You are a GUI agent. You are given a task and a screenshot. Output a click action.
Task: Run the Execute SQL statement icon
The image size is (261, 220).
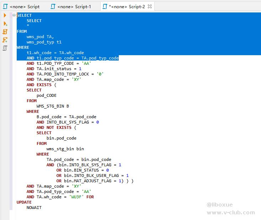click(x=5, y=15)
